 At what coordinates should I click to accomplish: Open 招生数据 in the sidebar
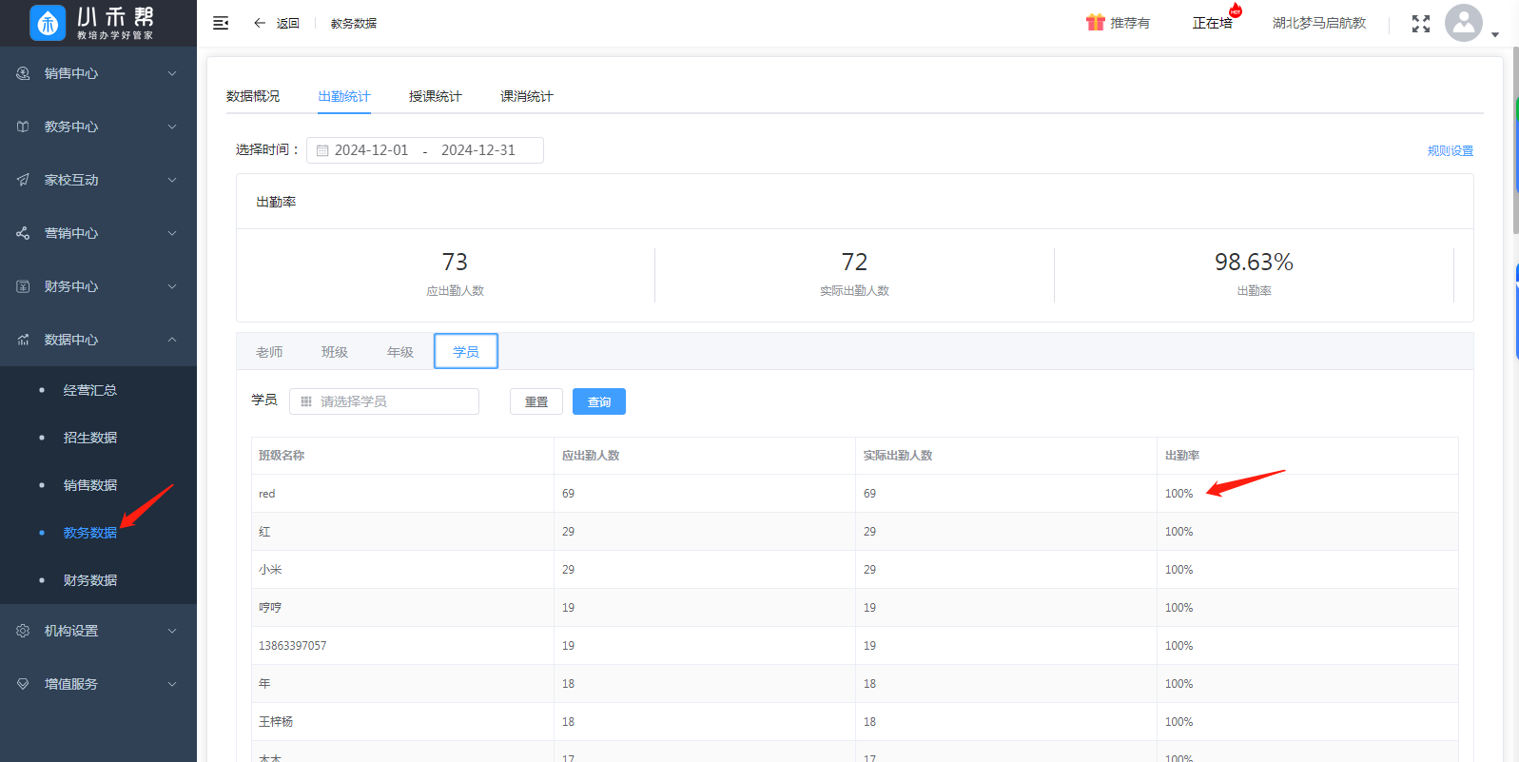[90, 438]
